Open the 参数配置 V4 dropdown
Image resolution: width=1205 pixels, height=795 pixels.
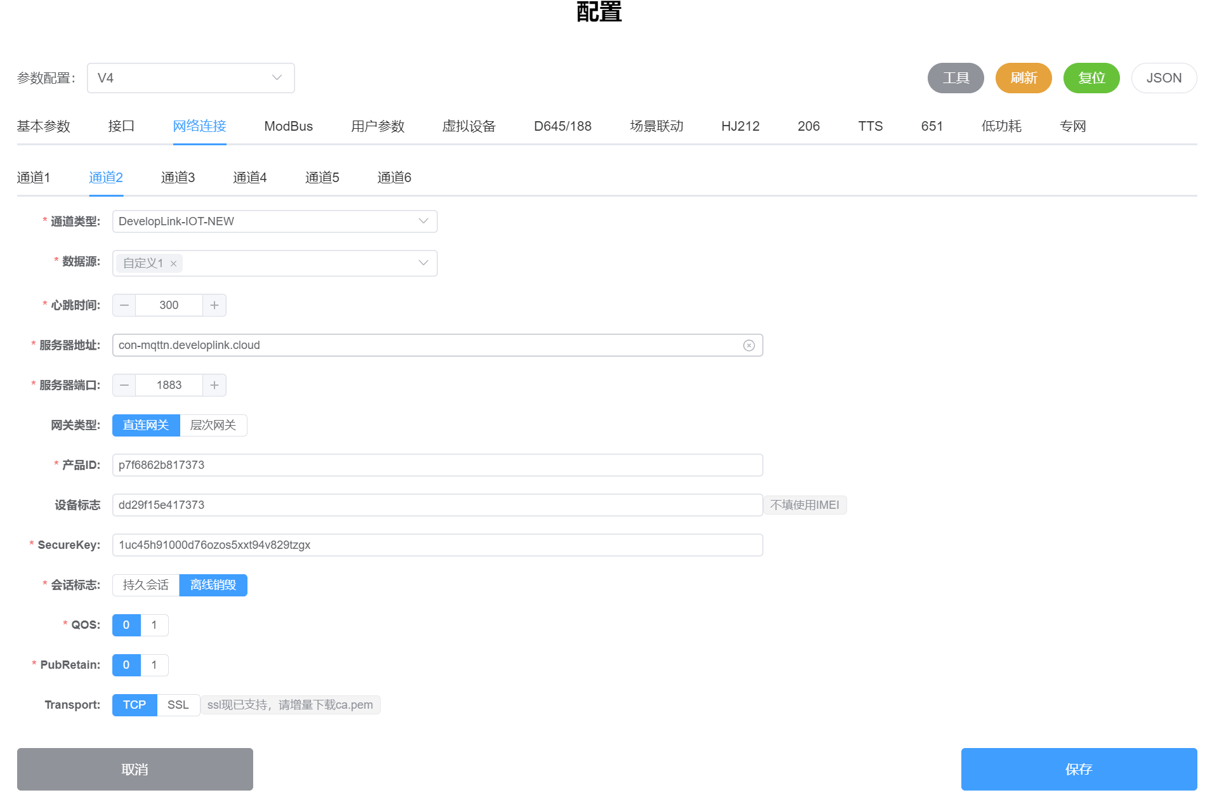pyautogui.click(x=191, y=78)
